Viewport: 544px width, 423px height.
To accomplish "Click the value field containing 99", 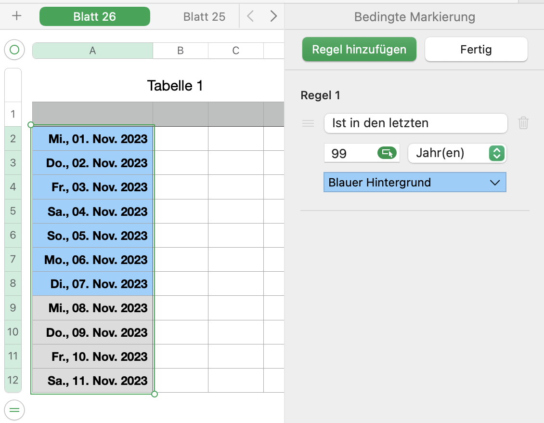I will click(x=350, y=153).
